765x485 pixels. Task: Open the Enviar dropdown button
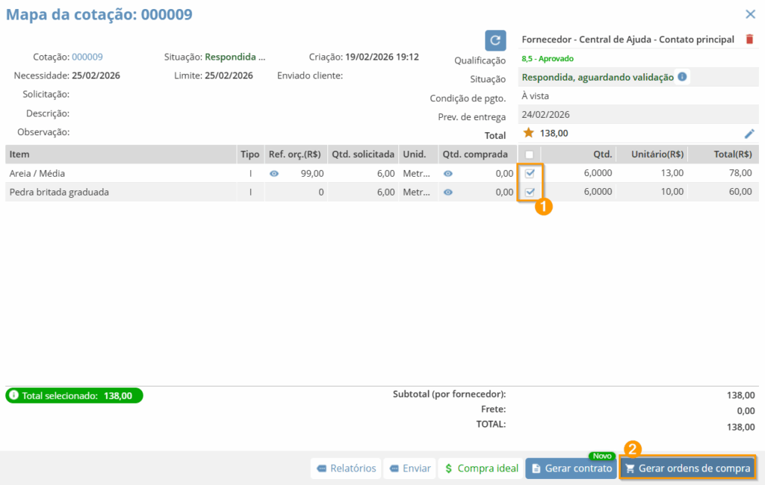[x=409, y=469]
